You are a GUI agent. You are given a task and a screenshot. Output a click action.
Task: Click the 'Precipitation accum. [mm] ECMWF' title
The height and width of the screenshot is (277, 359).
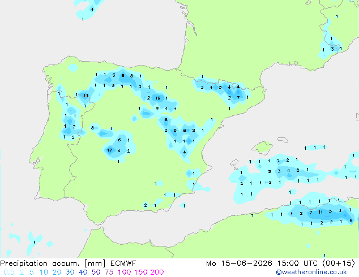point(68,263)
